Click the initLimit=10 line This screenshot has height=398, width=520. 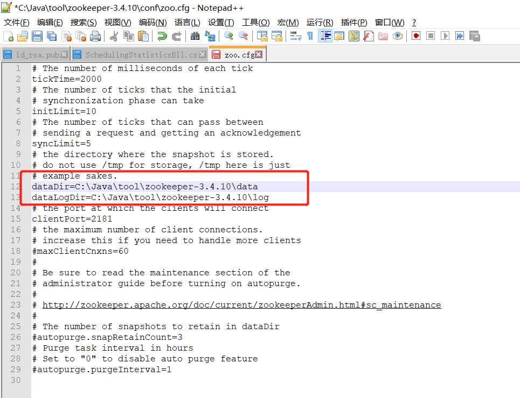tap(64, 111)
